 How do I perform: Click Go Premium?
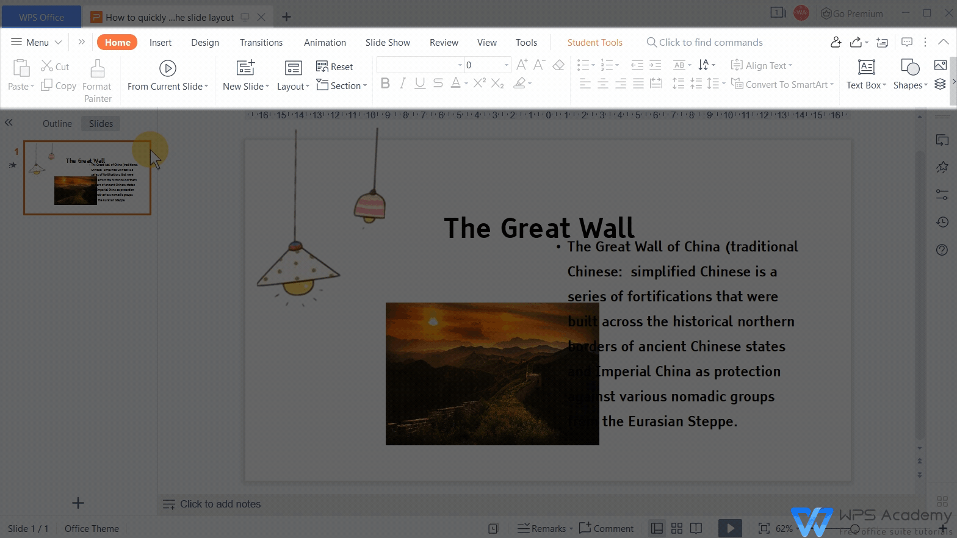[x=852, y=13]
